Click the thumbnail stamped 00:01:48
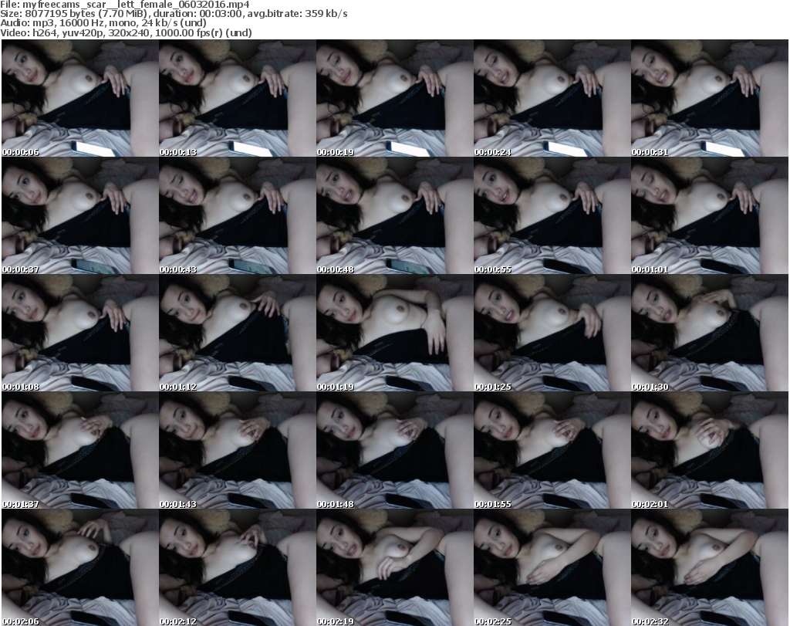 (x=394, y=451)
